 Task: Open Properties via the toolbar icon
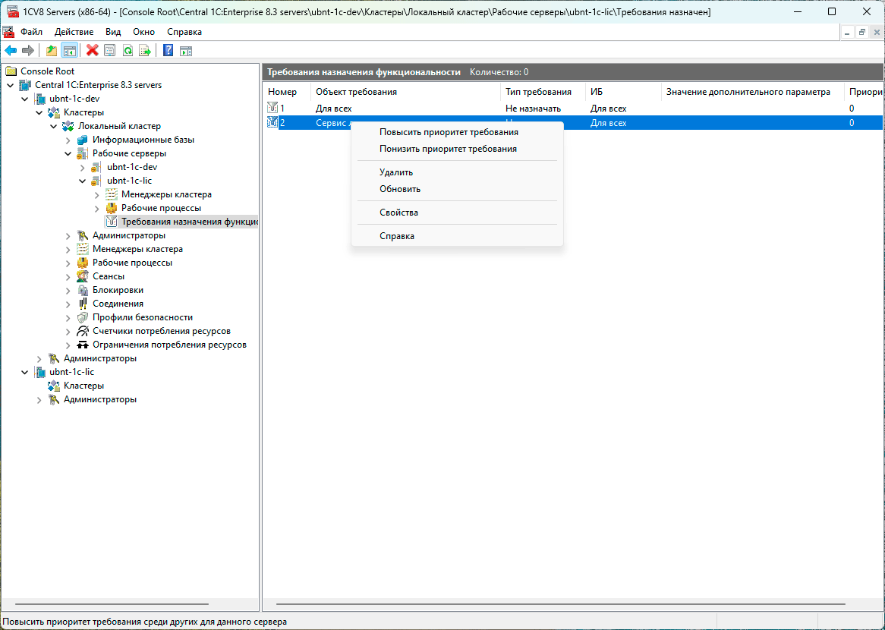pos(110,51)
